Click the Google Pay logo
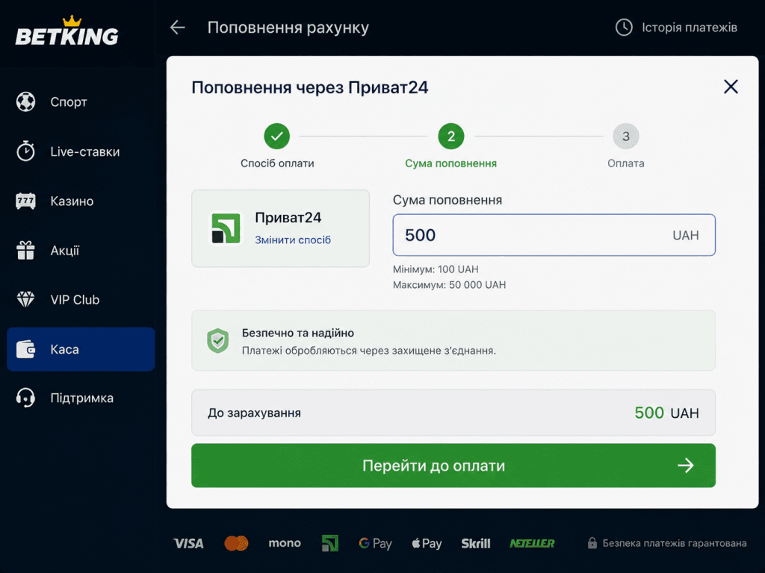The width and height of the screenshot is (765, 573). (375, 543)
